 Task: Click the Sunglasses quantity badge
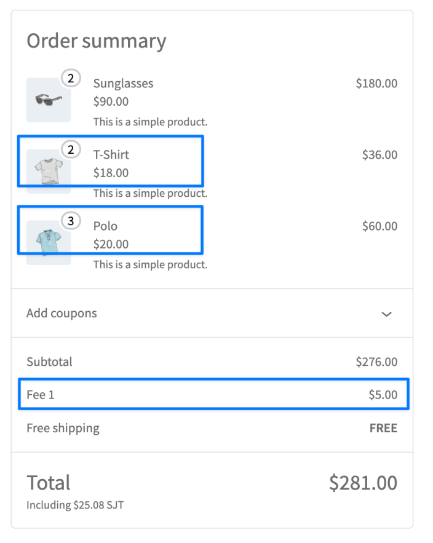click(71, 78)
